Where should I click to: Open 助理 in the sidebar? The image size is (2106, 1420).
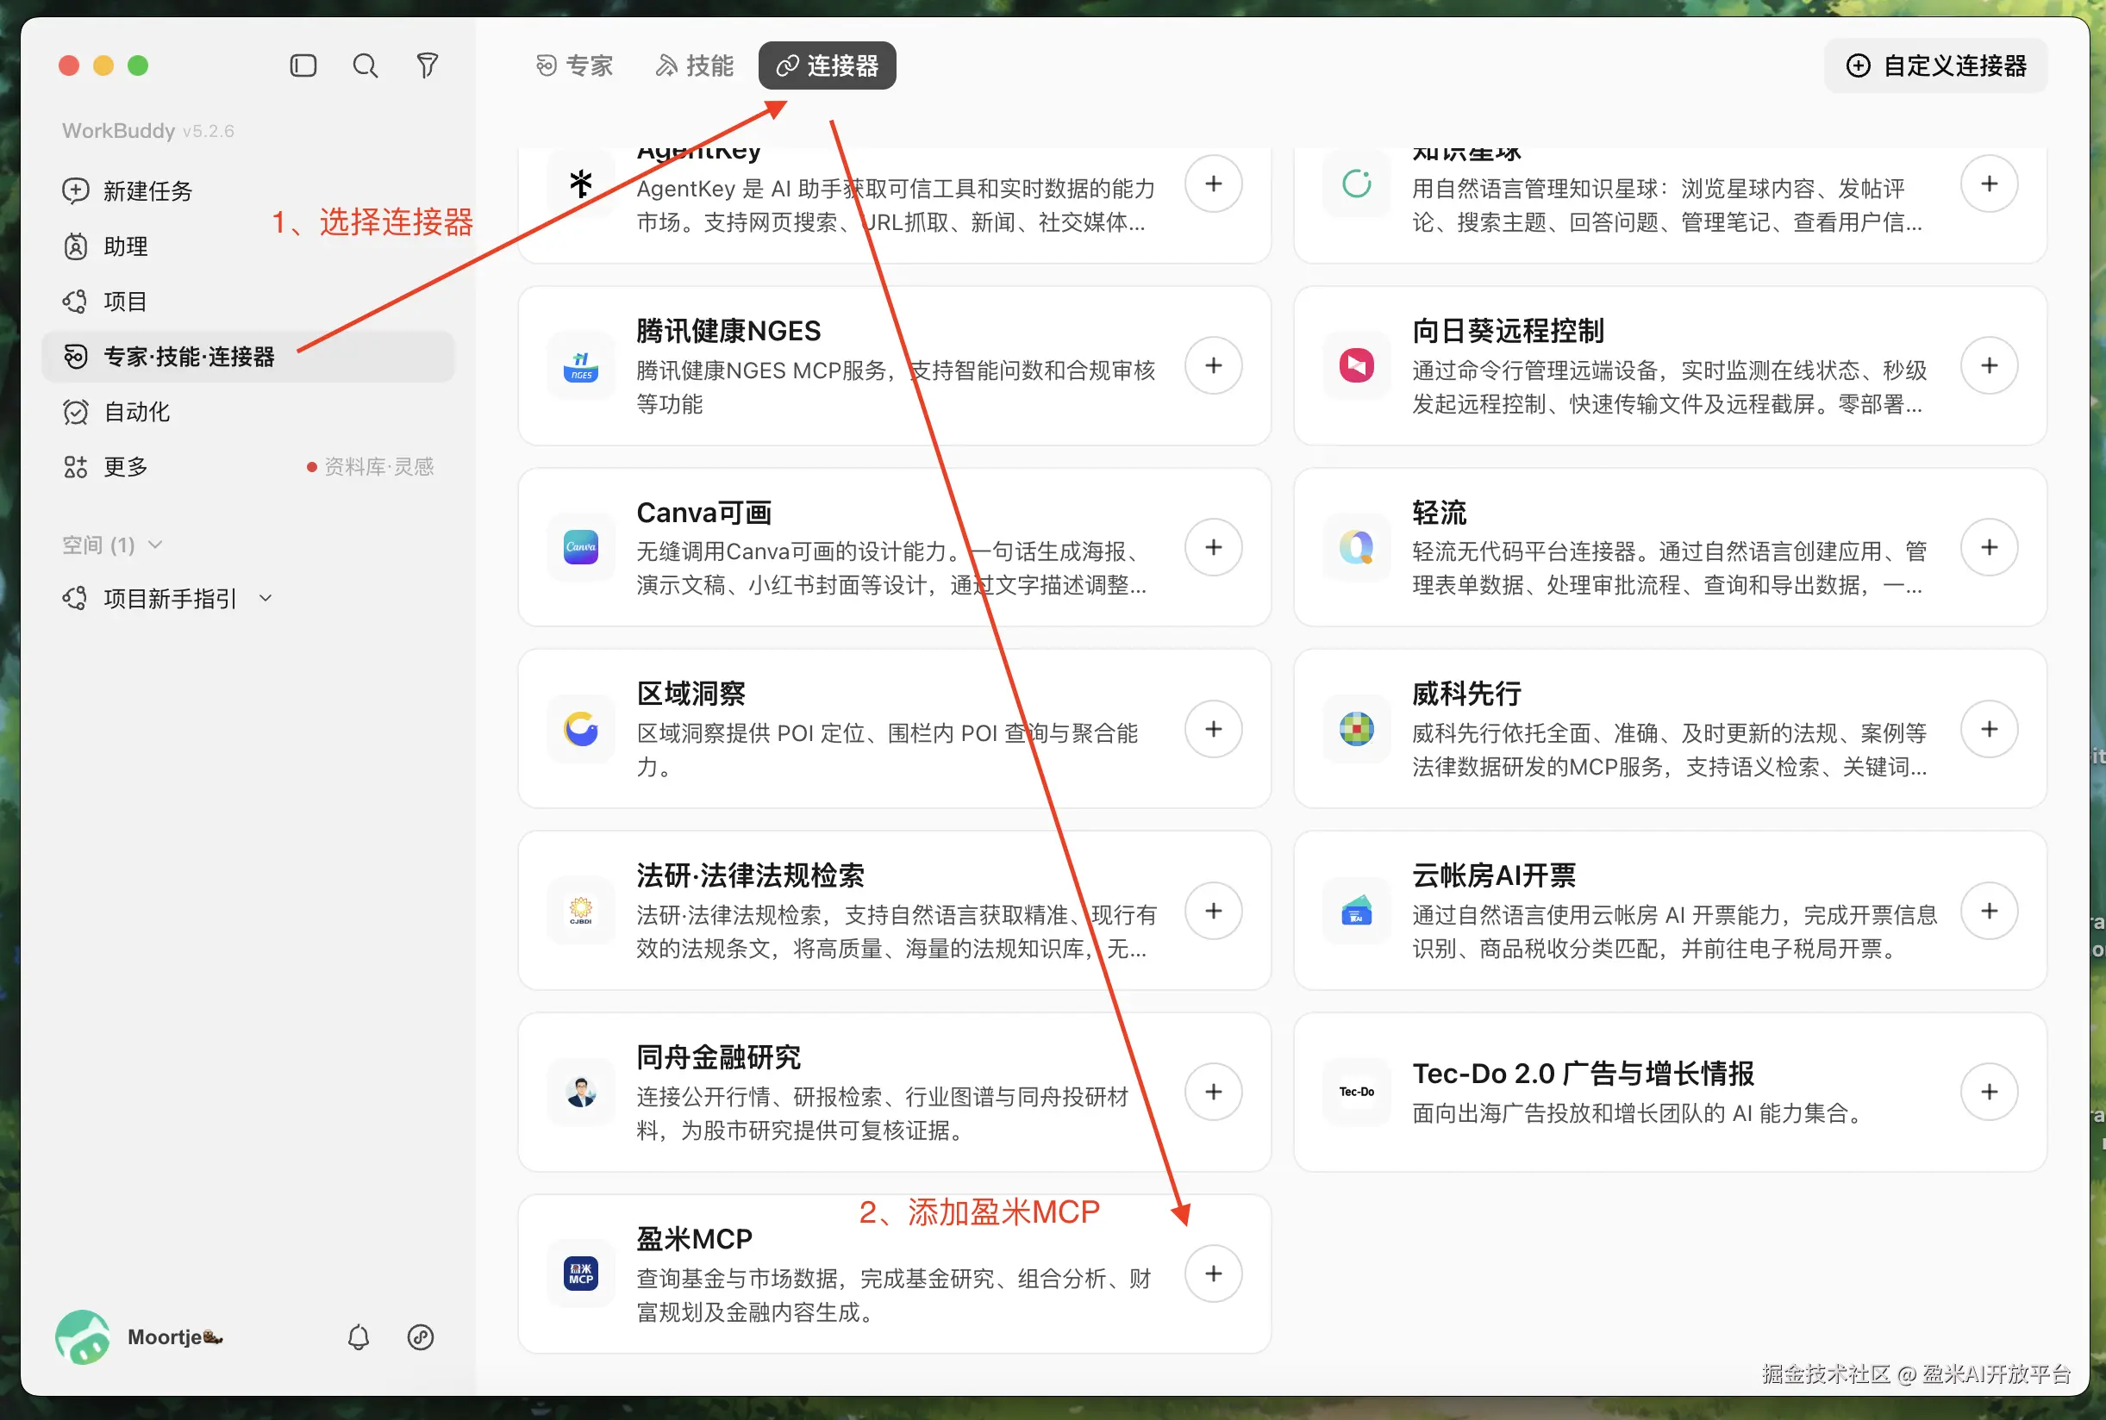point(247,246)
